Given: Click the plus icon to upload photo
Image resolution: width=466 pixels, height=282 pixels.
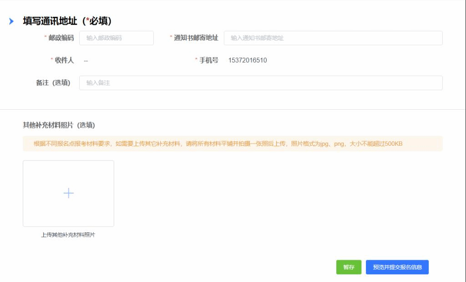Looking at the screenshot, I should coord(69,193).
